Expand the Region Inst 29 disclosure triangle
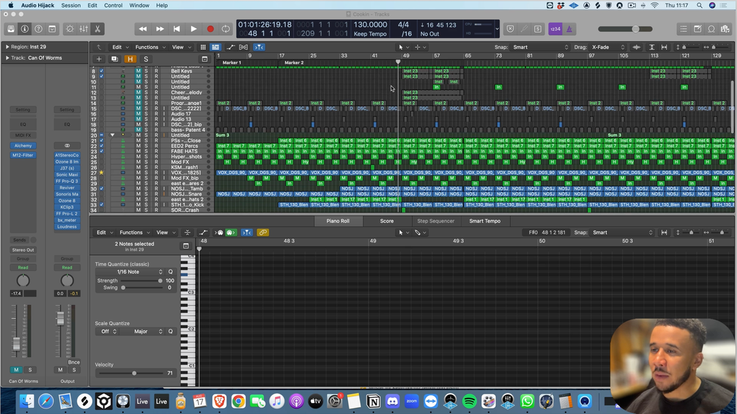Image resolution: width=737 pixels, height=414 pixels. 8,47
